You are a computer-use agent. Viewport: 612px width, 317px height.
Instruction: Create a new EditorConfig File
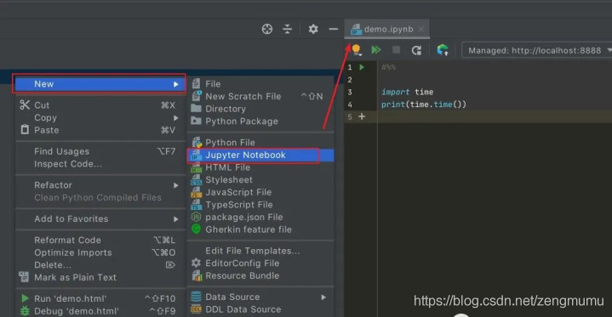[260, 263]
